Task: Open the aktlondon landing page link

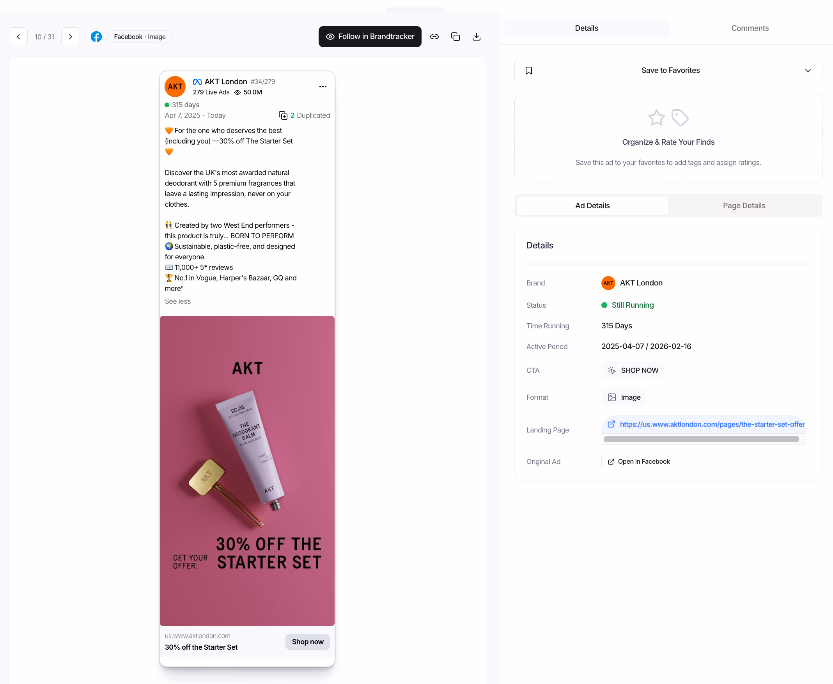Action: [x=711, y=424]
